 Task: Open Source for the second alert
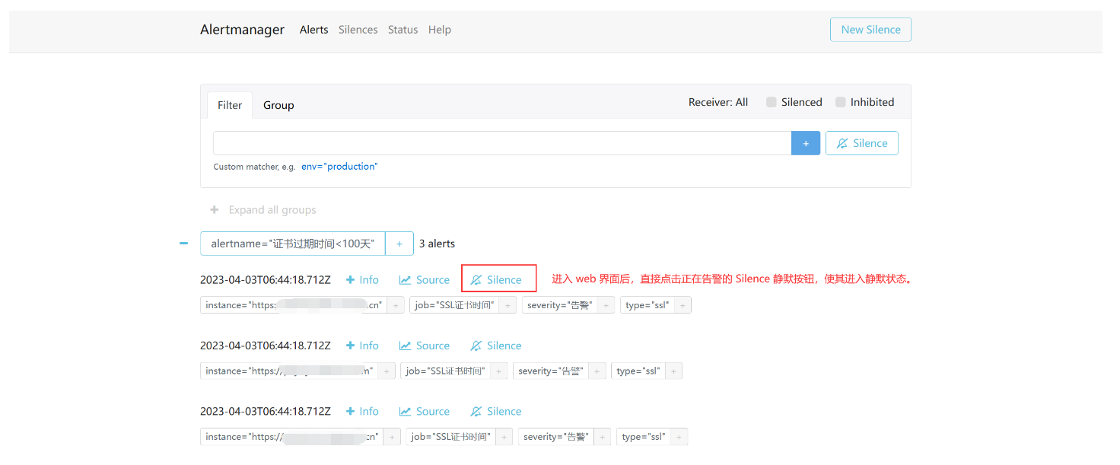(x=425, y=346)
